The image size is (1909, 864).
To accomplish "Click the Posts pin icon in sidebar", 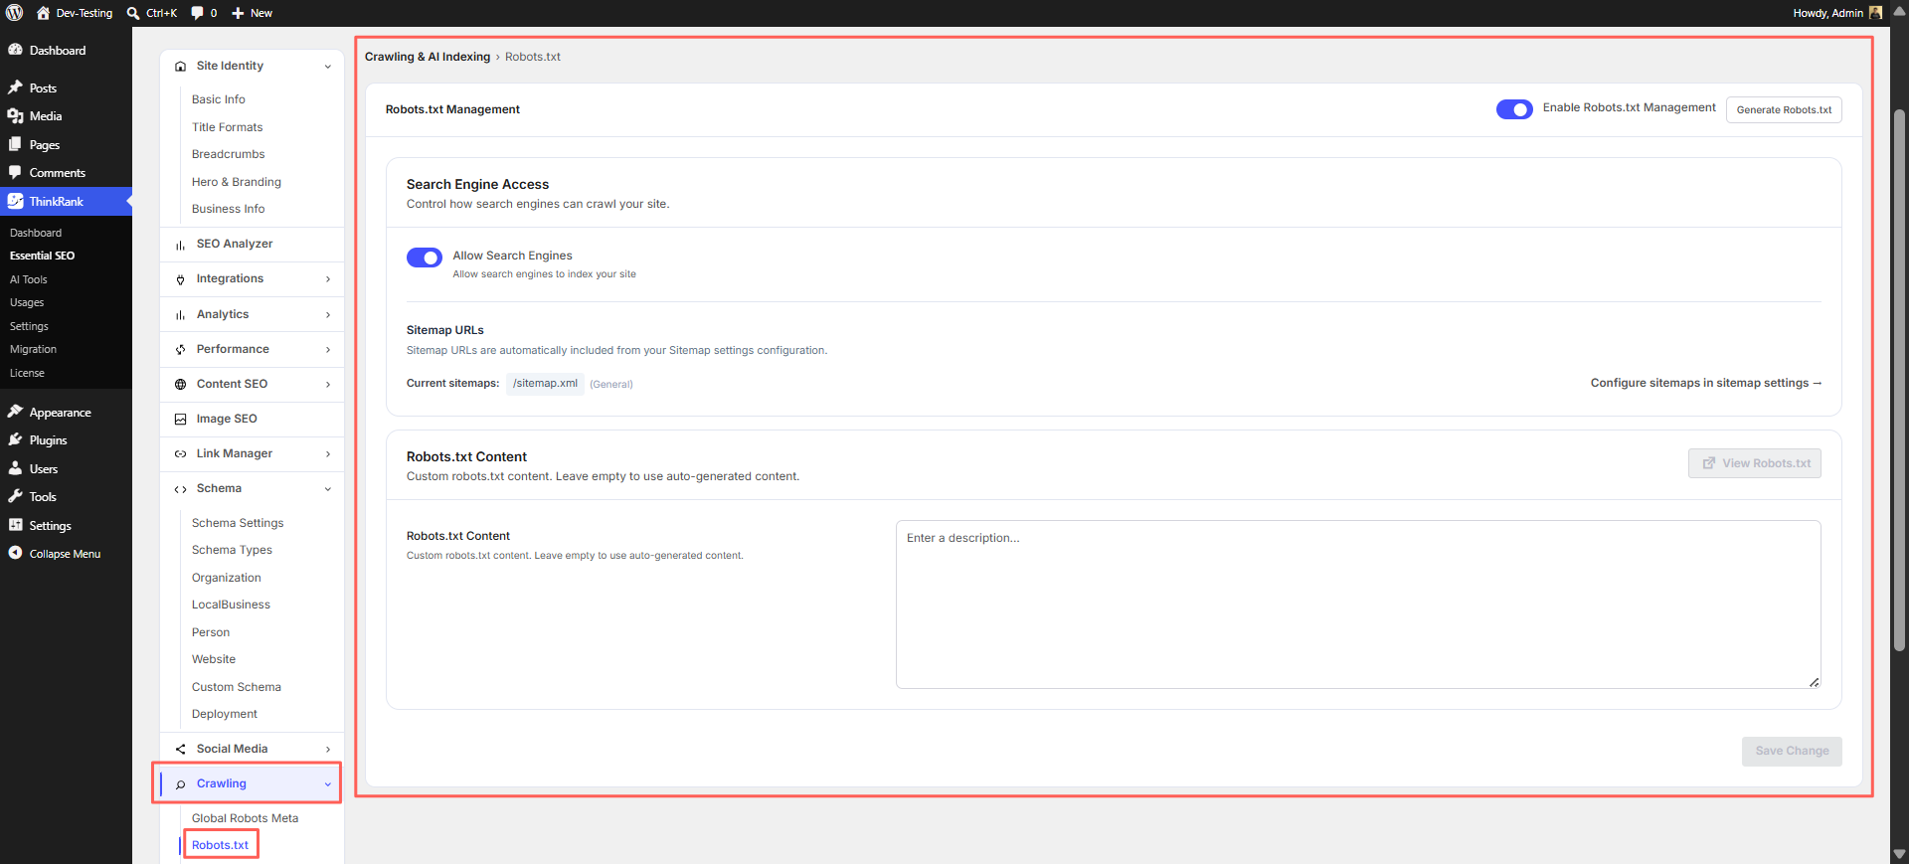I will (x=15, y=87).
